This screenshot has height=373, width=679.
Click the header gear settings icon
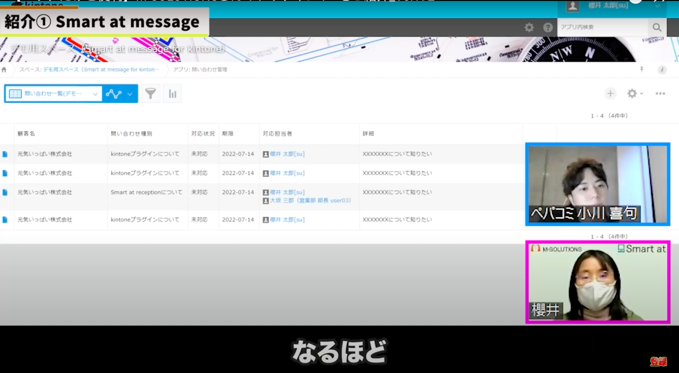(530, 28)
